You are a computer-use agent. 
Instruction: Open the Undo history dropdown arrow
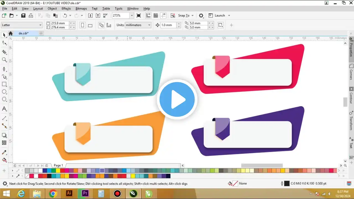[70, 15]
